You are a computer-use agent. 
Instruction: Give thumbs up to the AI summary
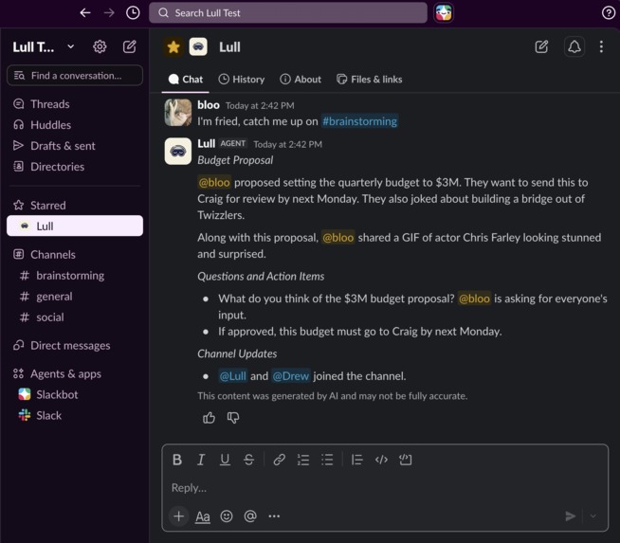click(x=209, y=418)
